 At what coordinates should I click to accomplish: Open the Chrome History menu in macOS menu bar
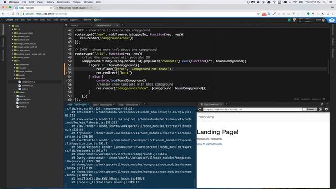(x=49, y=2)
